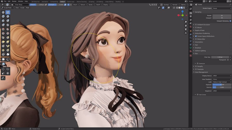Open the Output properties tab icon

190,16
